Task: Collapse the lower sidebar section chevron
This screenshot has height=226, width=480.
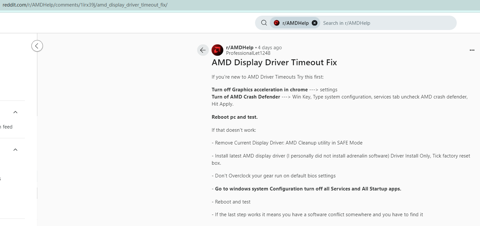Action: 15,150
